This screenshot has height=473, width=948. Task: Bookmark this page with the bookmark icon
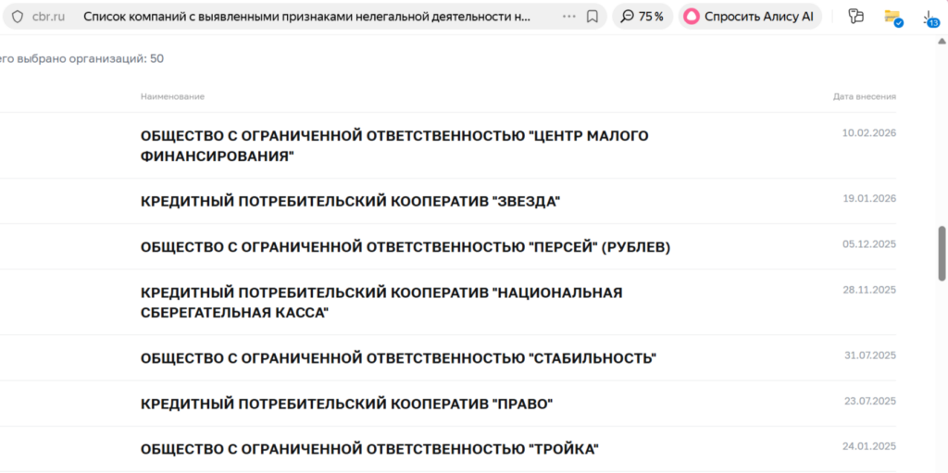(x=592, y=17)
